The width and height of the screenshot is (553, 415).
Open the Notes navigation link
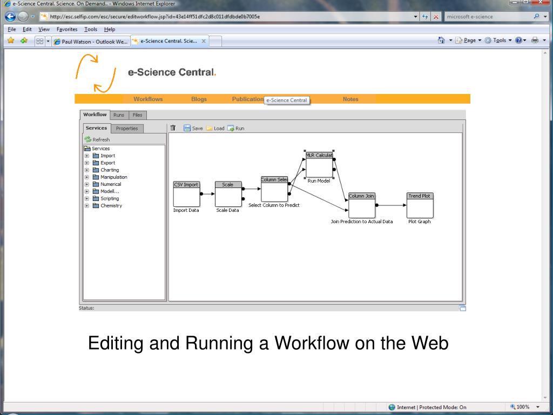point(350,99)
